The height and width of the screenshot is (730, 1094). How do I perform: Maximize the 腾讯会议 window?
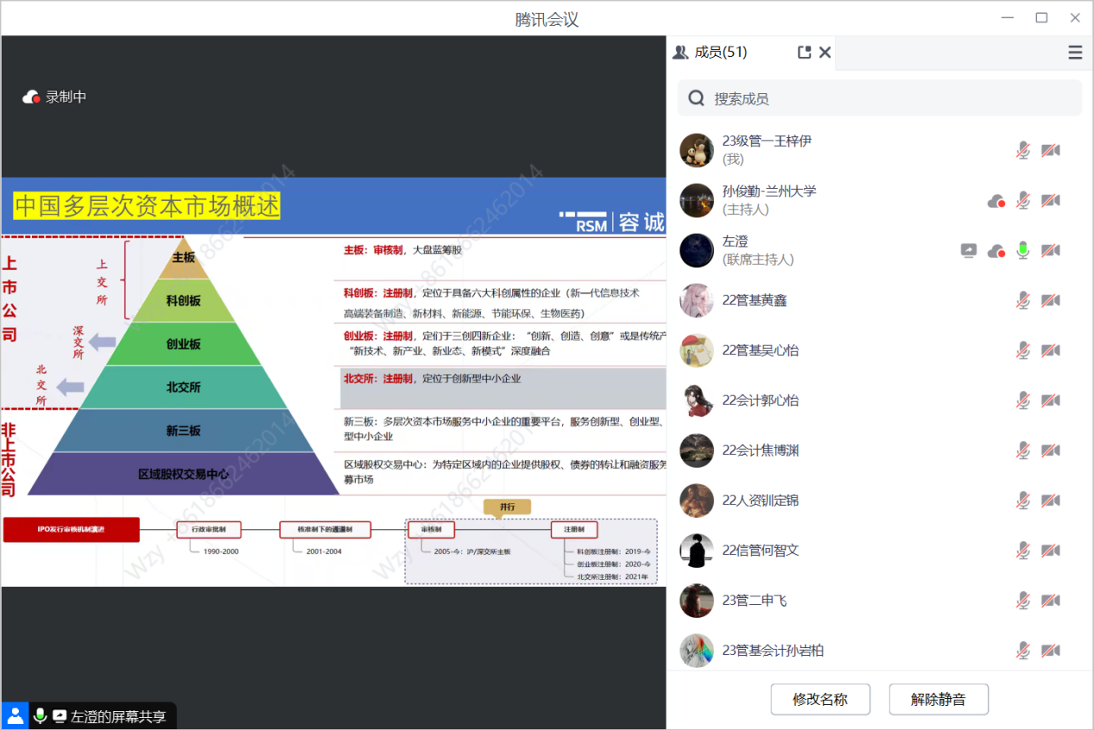tap(1041, 18)
